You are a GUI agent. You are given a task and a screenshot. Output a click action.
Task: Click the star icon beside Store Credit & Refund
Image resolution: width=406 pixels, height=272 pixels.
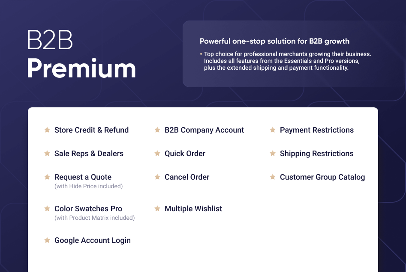(47, 130)
